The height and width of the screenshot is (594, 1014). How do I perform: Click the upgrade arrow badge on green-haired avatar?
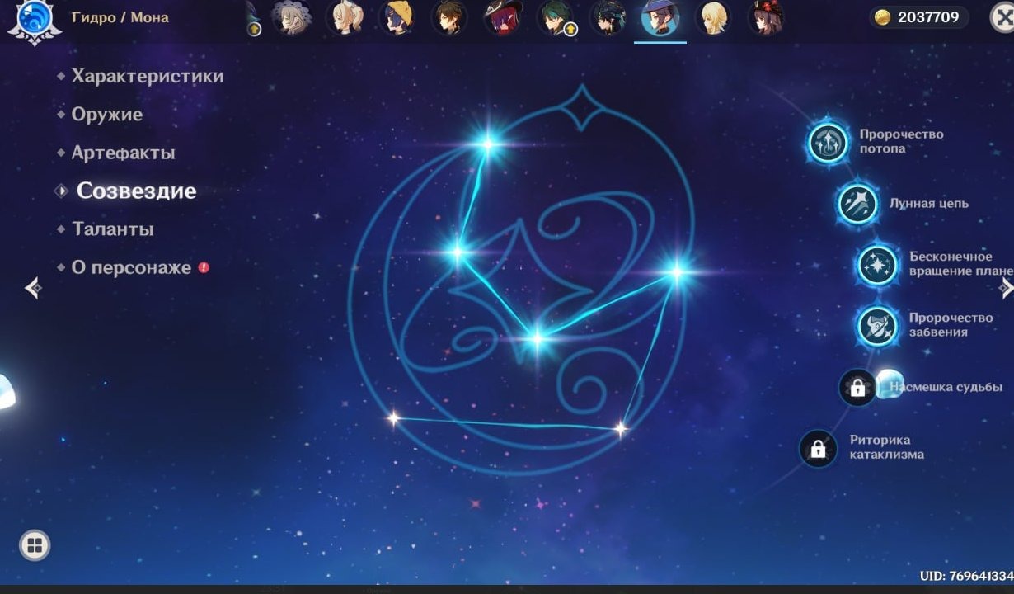(570, 30)
